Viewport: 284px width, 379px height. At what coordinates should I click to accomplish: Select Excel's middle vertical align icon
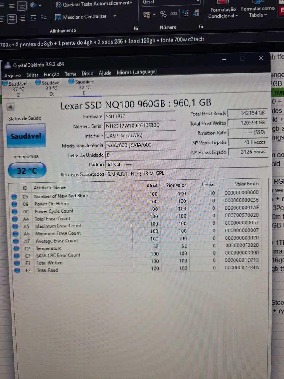pos(11,6)
